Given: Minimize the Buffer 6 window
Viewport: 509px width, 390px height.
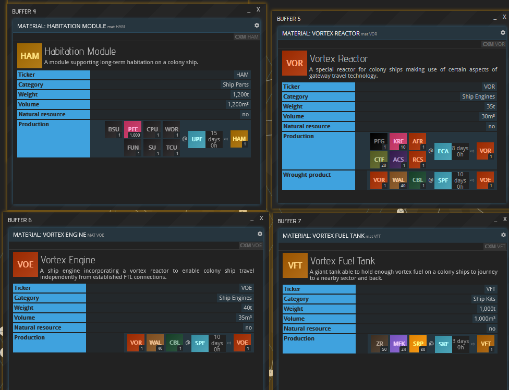Looking at the screenshot, I should (x=247, y=219).
